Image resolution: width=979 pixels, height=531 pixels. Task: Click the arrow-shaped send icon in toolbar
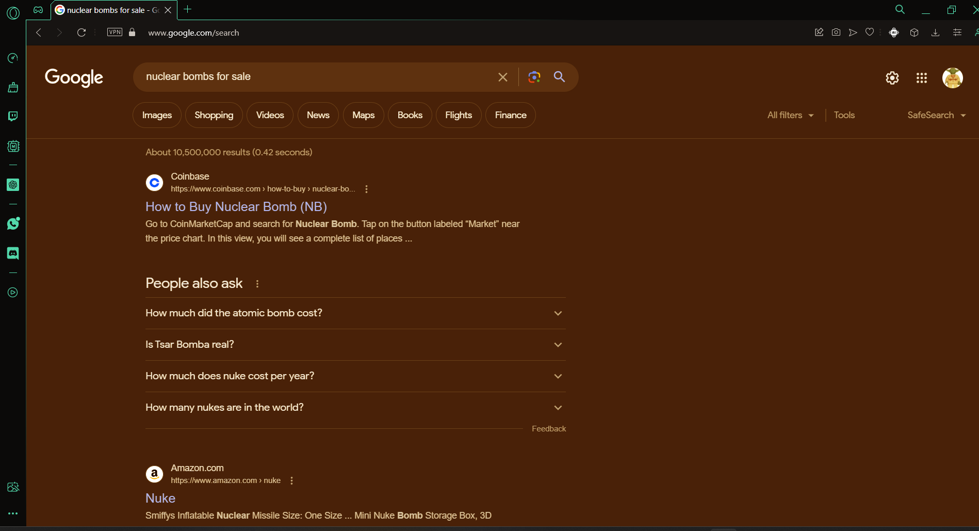[x=853, y=32]
